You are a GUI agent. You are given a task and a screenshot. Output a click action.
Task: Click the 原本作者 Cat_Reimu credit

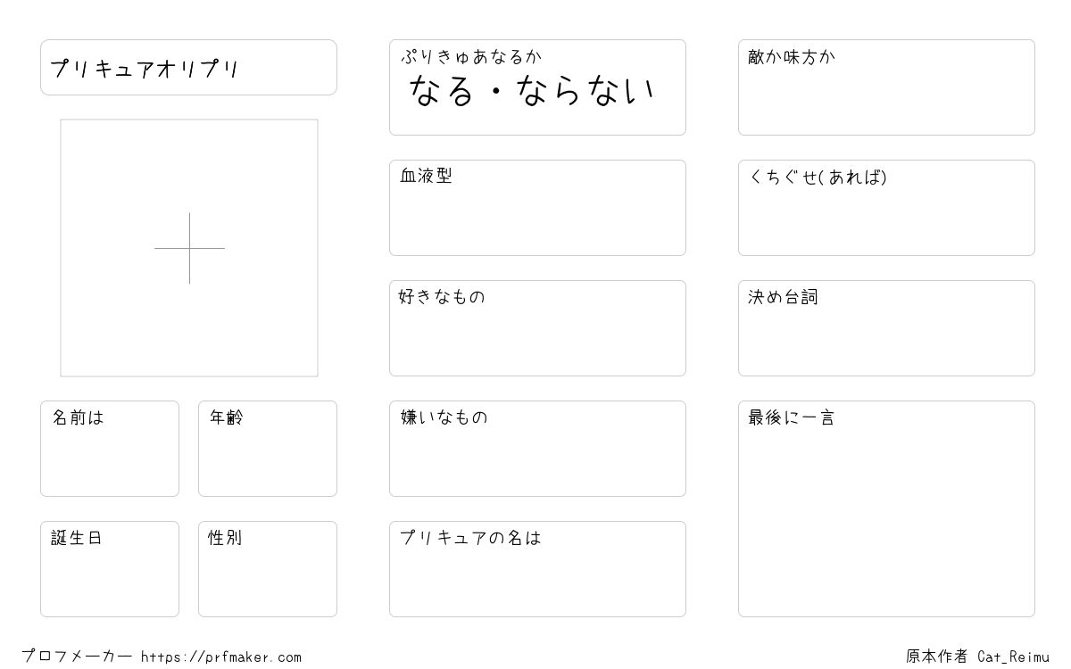click(x=977, y=657)
